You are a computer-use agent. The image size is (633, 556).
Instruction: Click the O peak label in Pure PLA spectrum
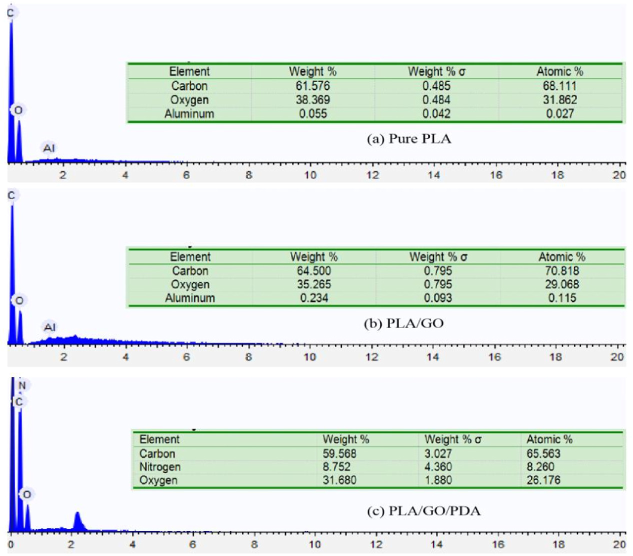18,110
